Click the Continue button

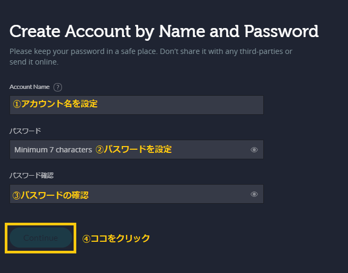(41, 238)
